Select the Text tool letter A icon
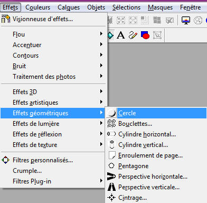207x203 pixels. tap(121, 35)
